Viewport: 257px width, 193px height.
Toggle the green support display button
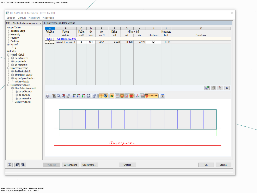tap(112, 96)
